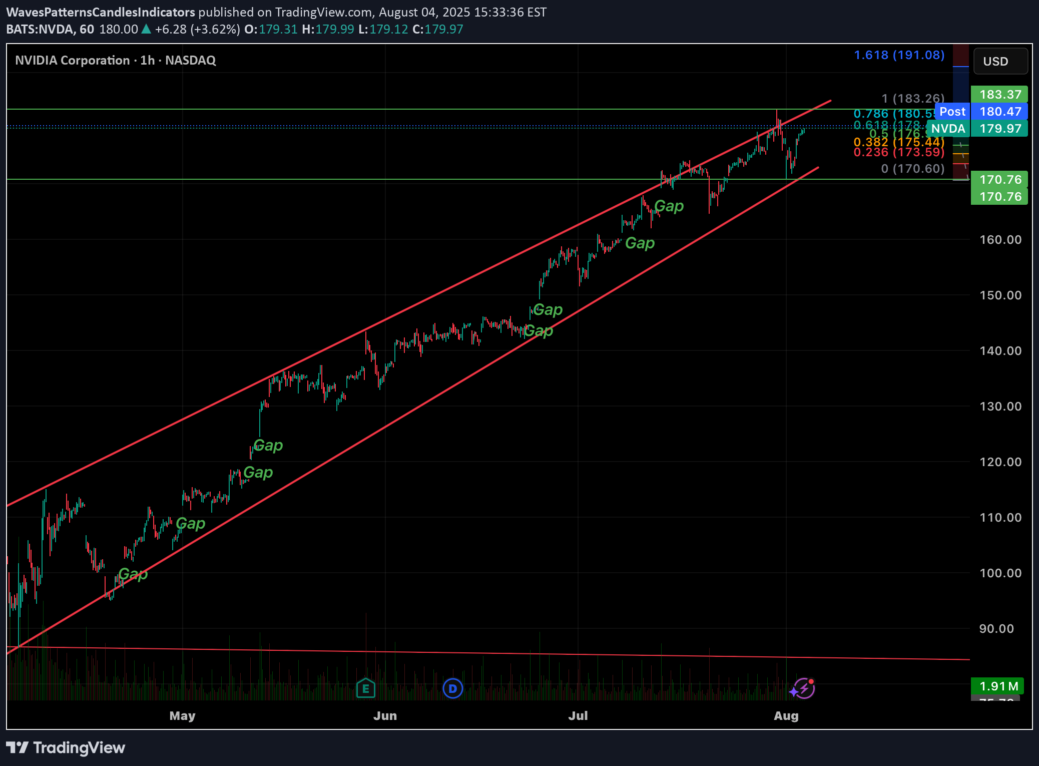Screen dimensions: 1039x766
Task: Click the L:179.12 low value
Action: 383,29
